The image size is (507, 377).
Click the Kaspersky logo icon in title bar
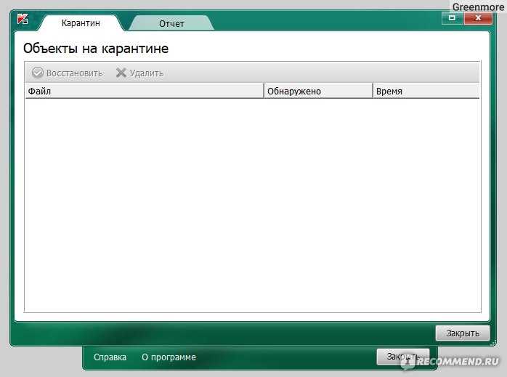[x=23, y=19]
